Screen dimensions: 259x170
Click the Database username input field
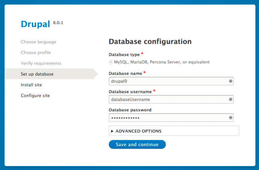[x=171, y=100]
